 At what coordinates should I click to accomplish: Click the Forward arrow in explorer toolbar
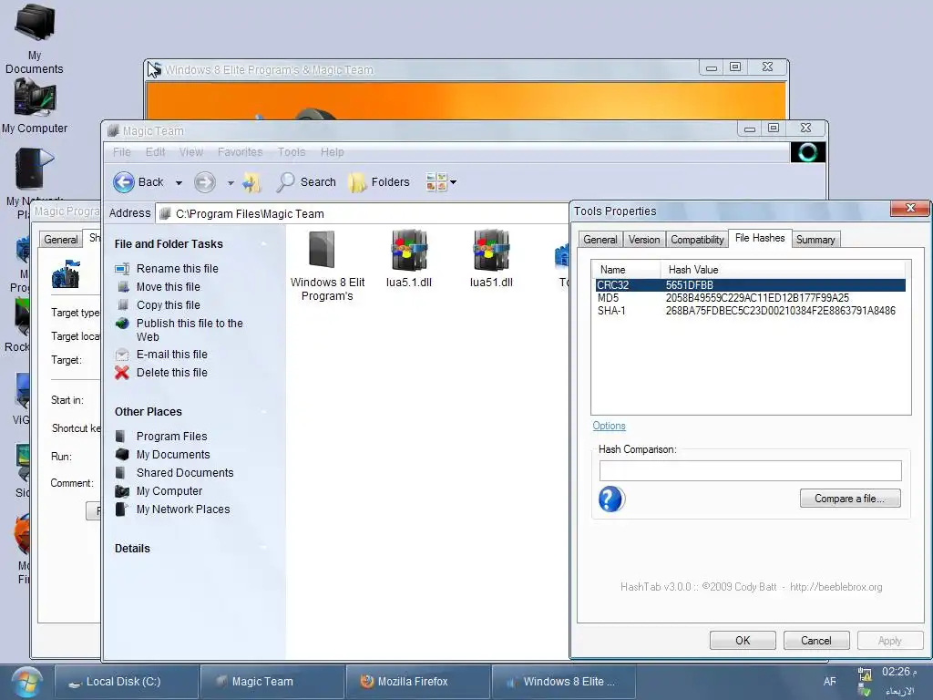[x=205, y=182]
